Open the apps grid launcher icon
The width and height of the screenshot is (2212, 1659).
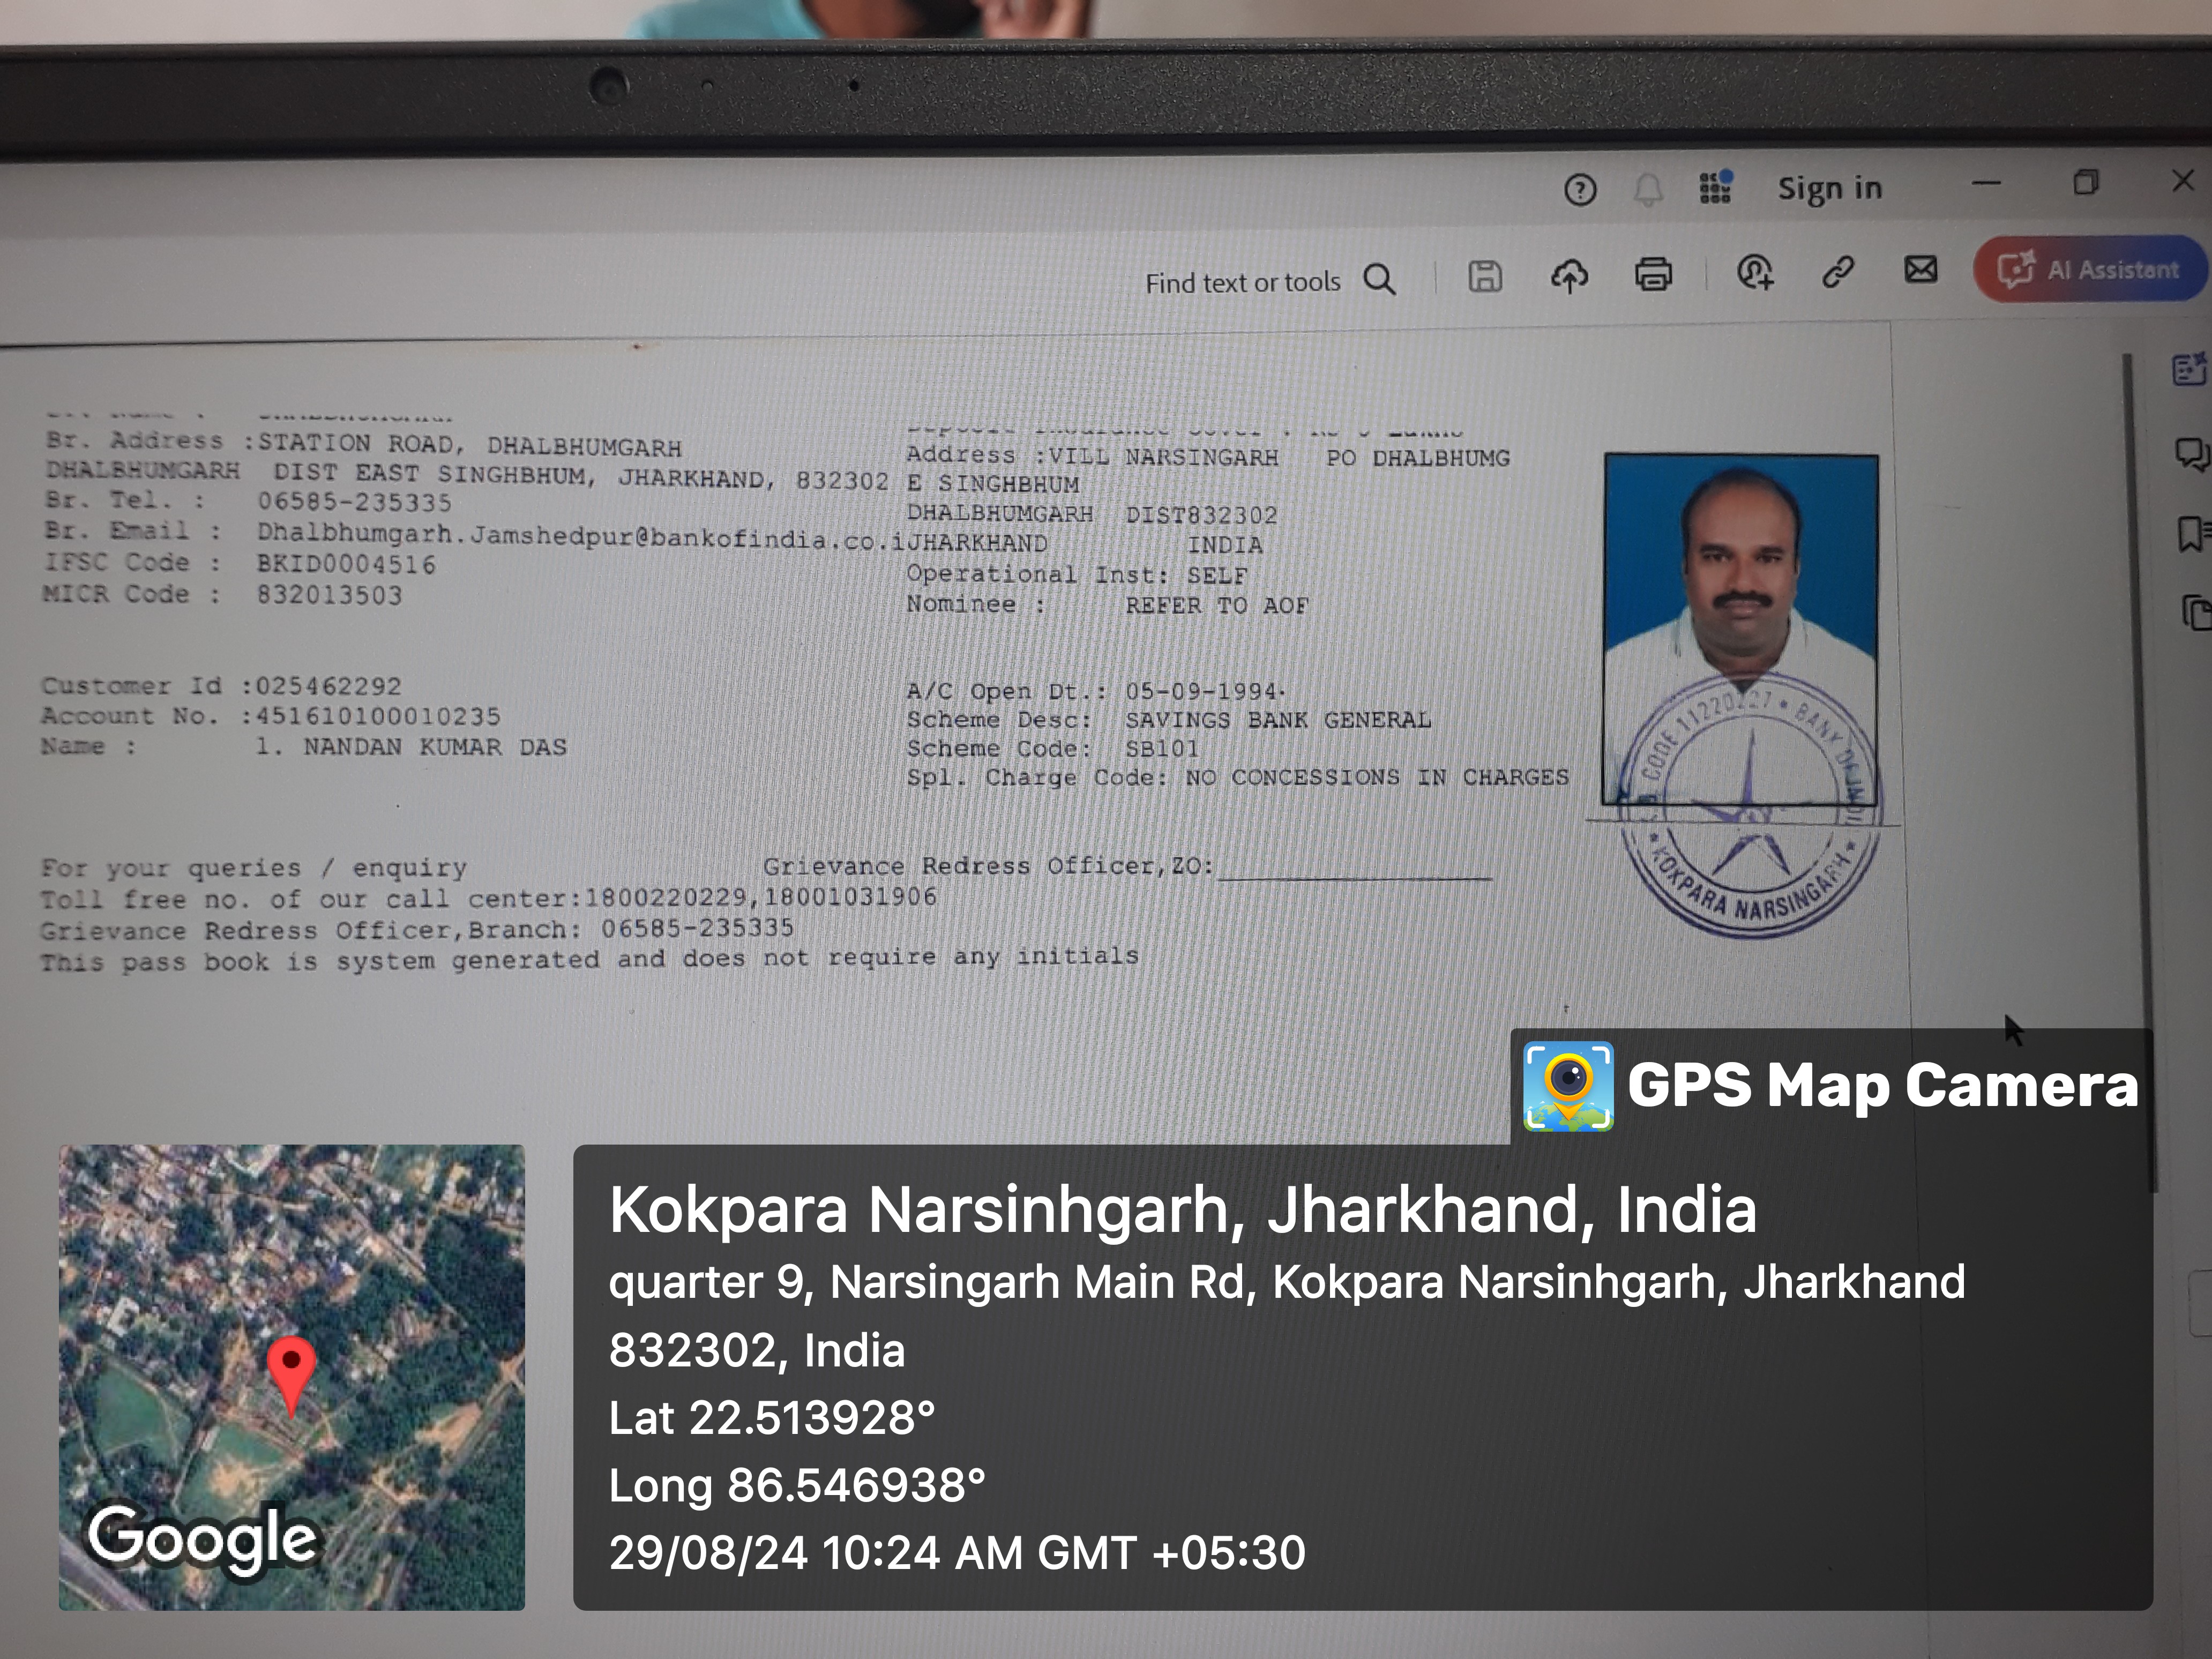(x=1716, y=187)
